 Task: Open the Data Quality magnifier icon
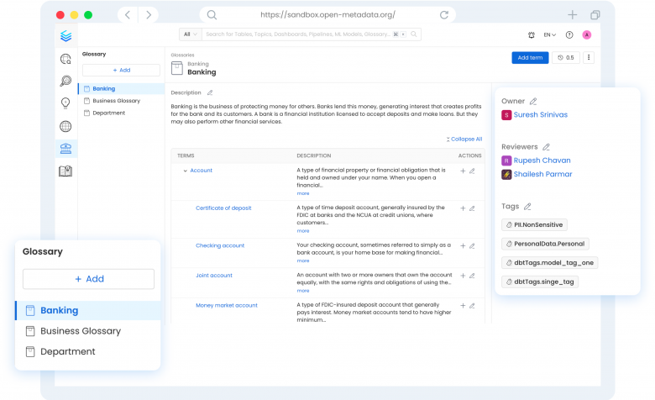(x=65, y=81)
